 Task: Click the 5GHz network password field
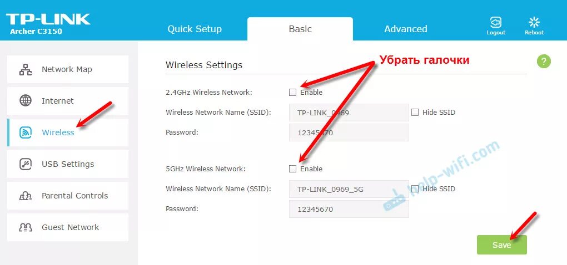tap(349, 209)
